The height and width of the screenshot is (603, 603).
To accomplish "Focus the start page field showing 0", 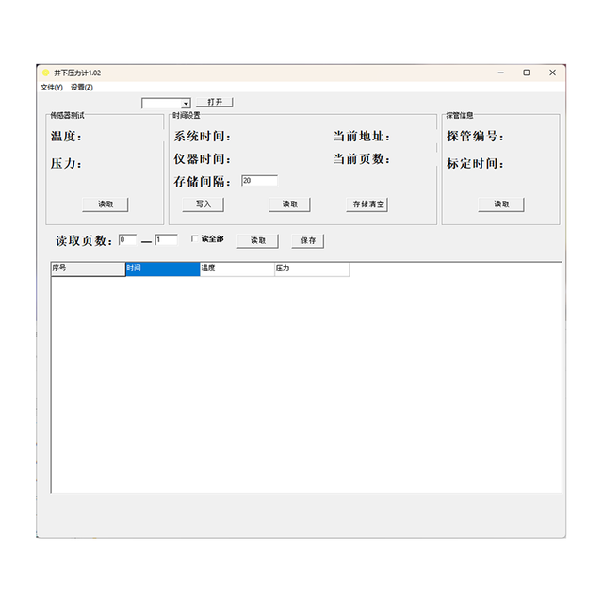I will [x=127, y=239].
